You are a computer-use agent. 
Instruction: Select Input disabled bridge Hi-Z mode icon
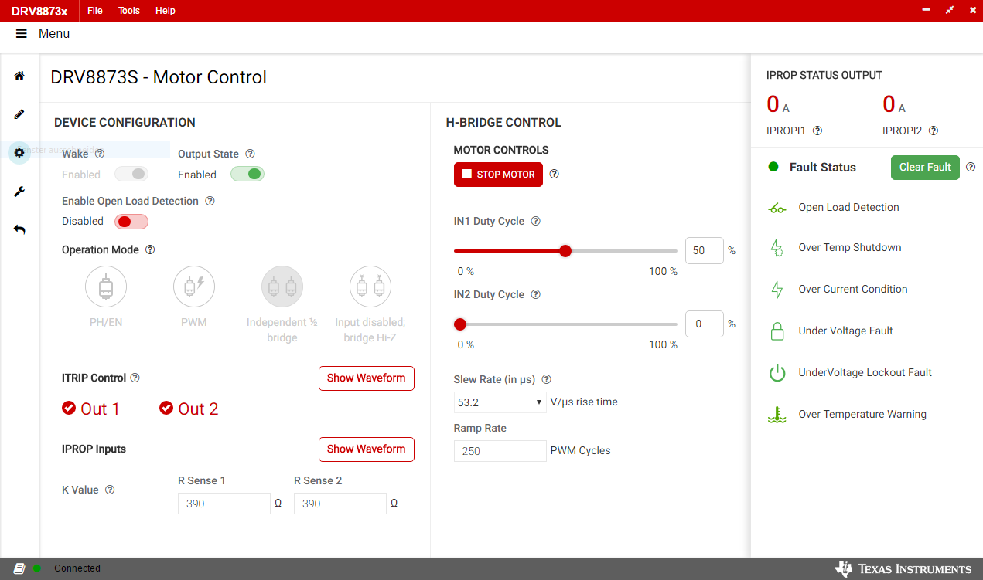coord(370,287)
